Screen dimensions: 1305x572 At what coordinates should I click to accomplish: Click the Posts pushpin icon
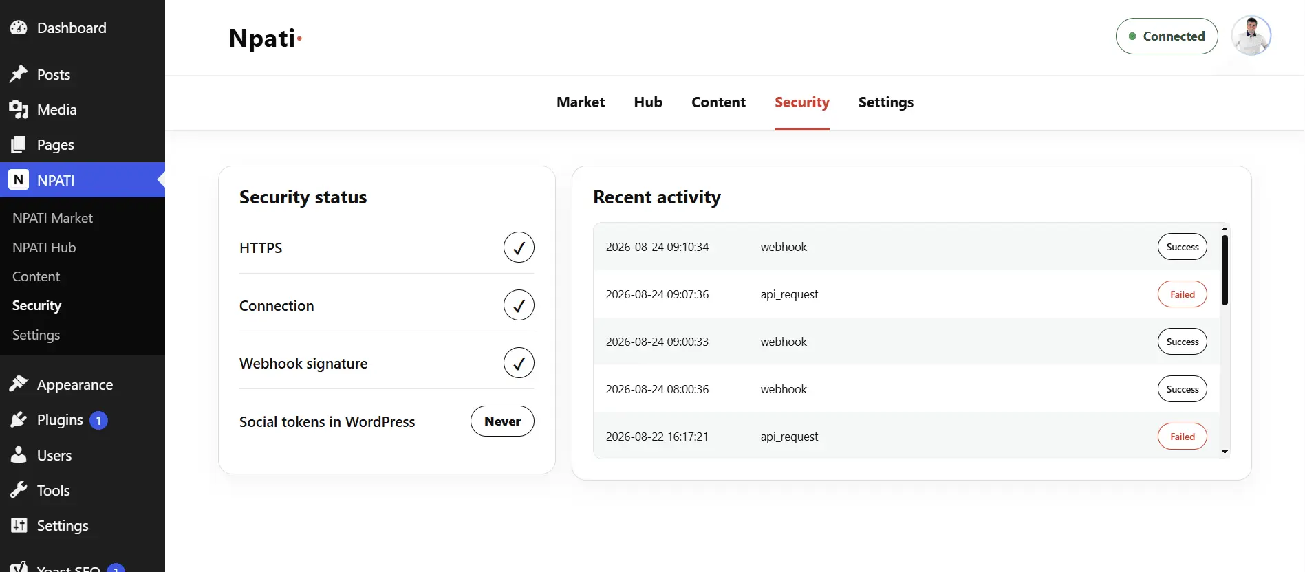(19, 74)
